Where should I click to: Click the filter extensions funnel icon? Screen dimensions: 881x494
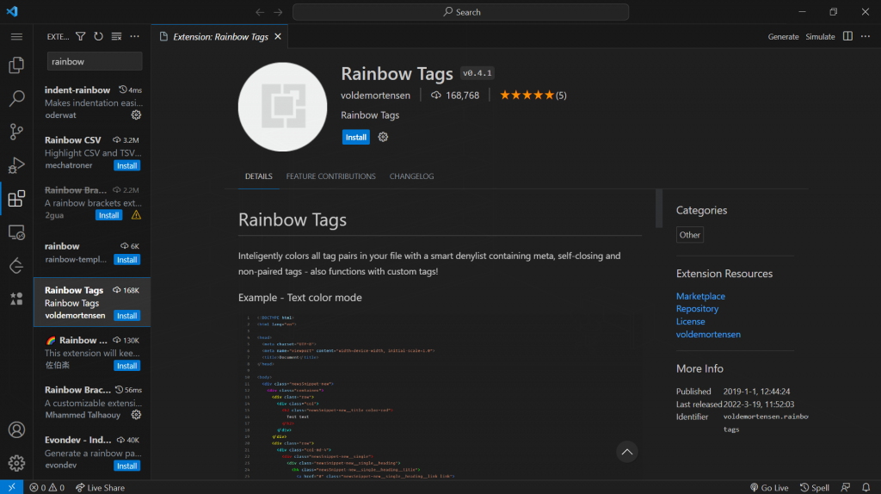point(81,37)
